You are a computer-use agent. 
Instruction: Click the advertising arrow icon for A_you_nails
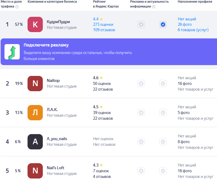click(141, 142)
